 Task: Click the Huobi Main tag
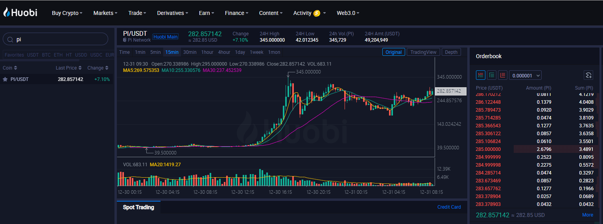[166, 37]
